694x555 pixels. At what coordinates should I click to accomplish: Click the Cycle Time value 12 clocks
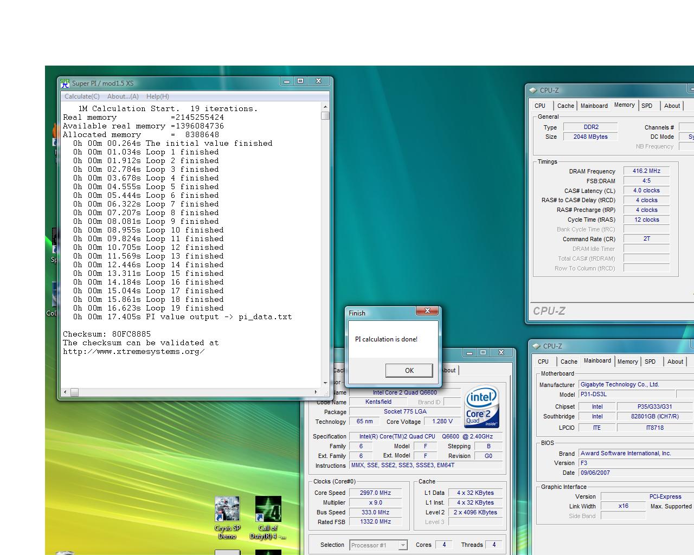coord(647,220)
